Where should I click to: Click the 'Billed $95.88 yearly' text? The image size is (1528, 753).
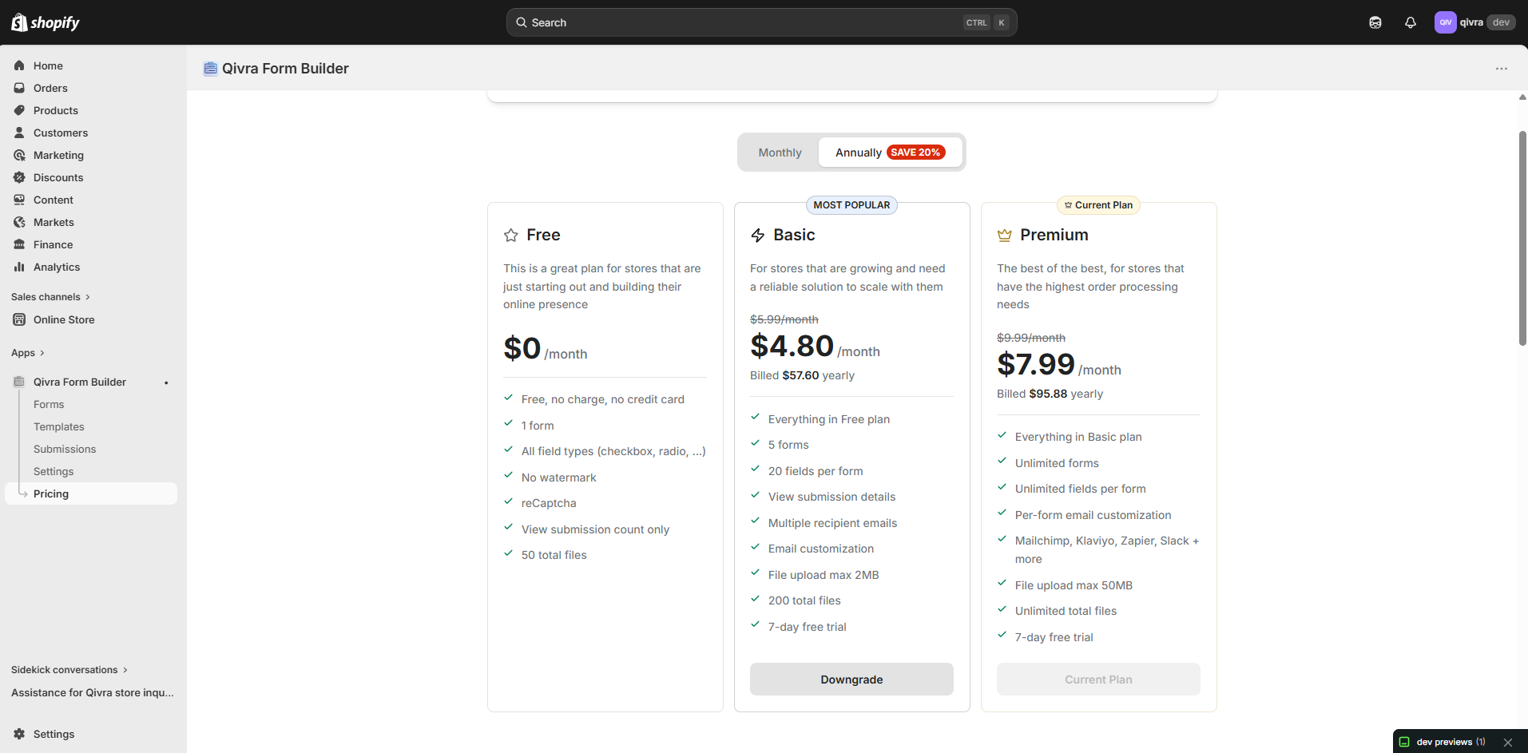tap(1050, 394)
